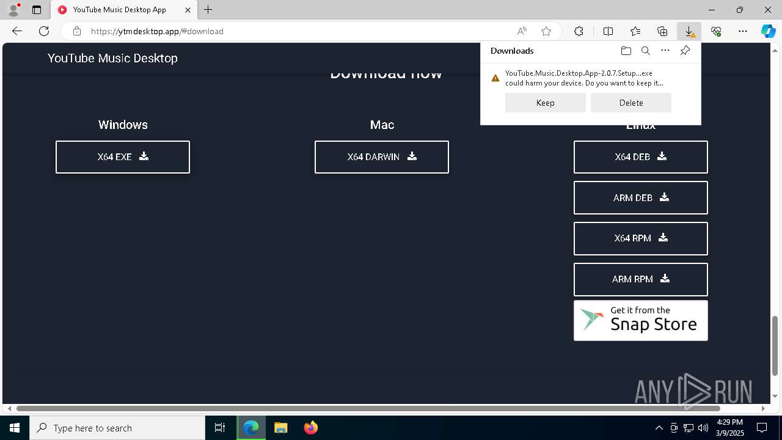Click the download warning file name text
The height and width of the screenshot is (440, 782).
(579, 73)
